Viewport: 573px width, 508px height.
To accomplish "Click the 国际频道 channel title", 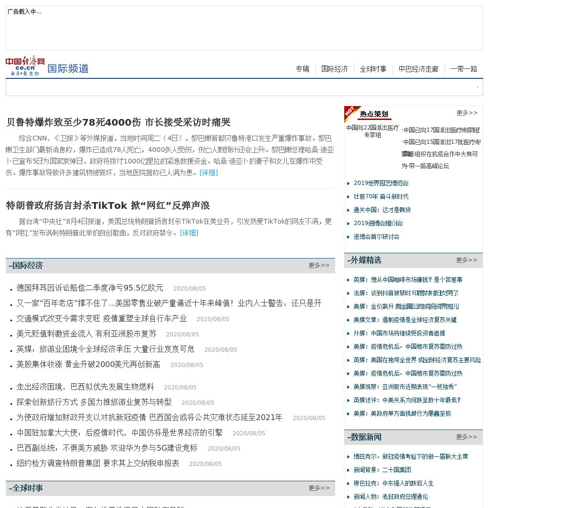I will [x=68, y=68].
